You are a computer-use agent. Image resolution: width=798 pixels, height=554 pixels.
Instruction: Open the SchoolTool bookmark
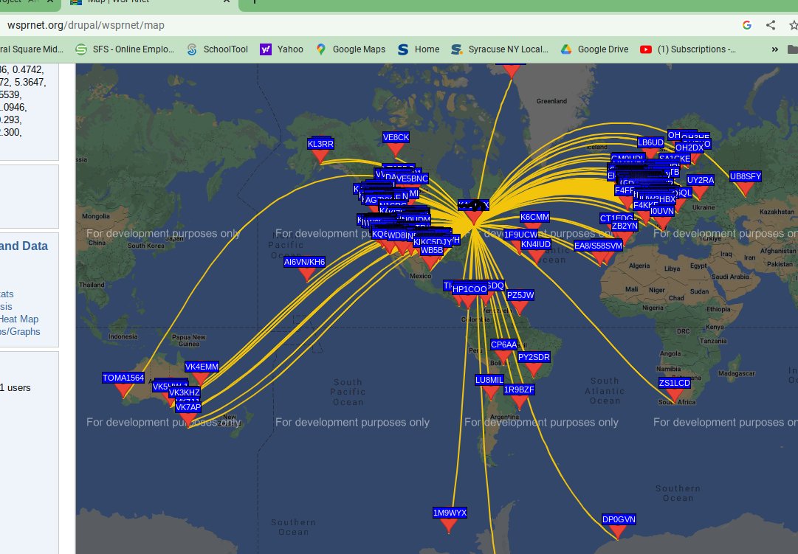point(217,49)
